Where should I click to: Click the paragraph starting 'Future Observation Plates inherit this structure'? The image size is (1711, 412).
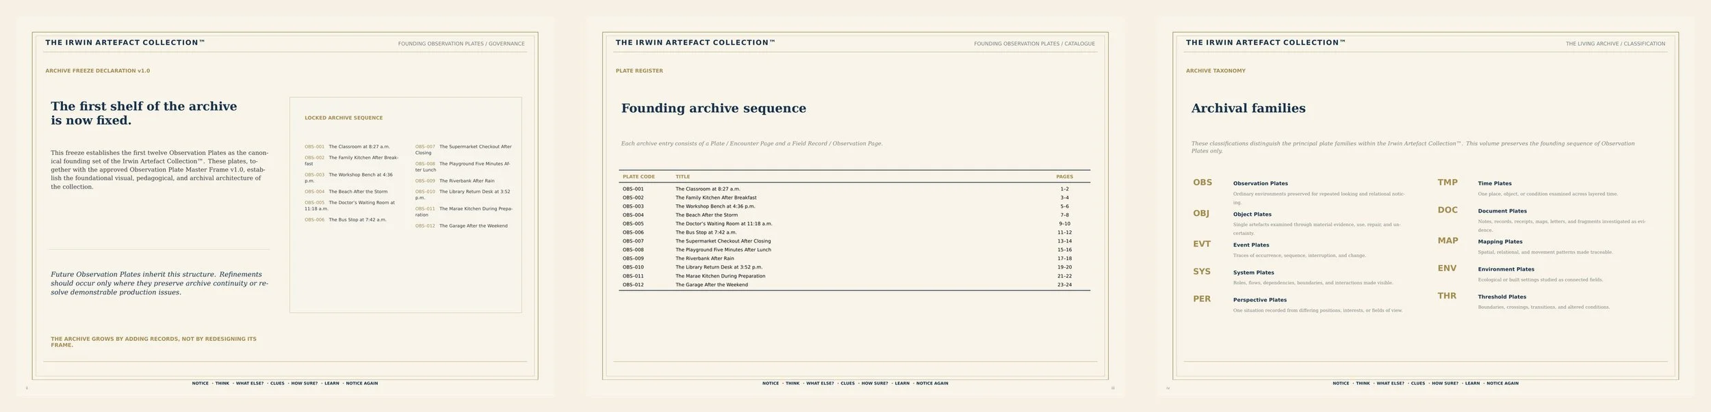159,284
